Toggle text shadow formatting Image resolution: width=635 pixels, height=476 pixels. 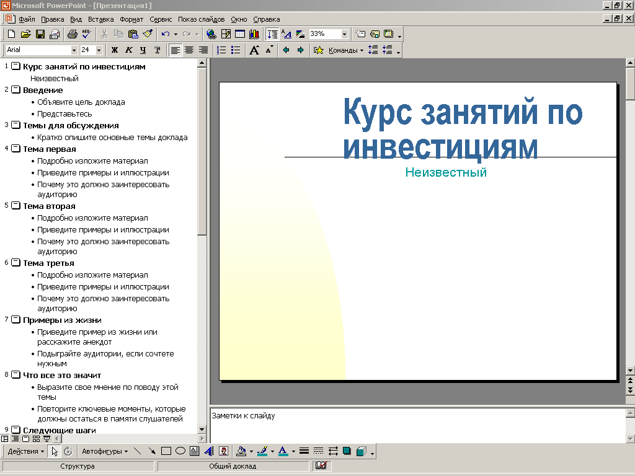pos(157,50)
